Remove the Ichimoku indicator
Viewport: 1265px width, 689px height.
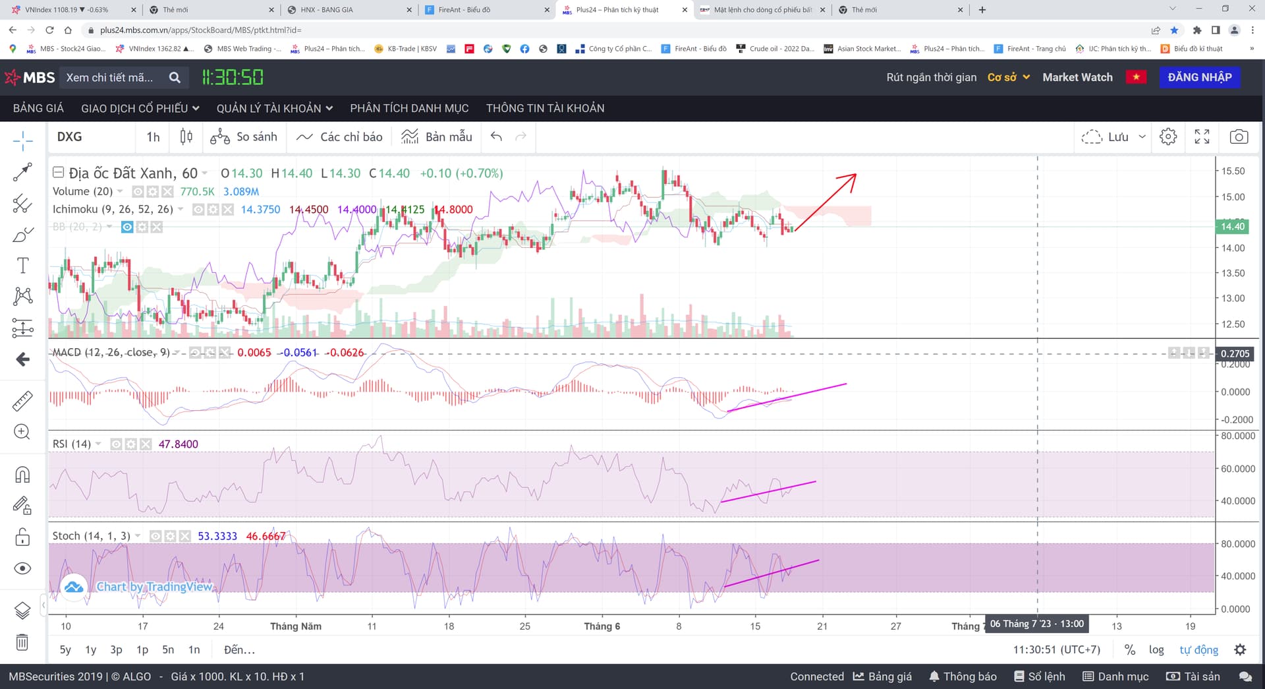227,209
